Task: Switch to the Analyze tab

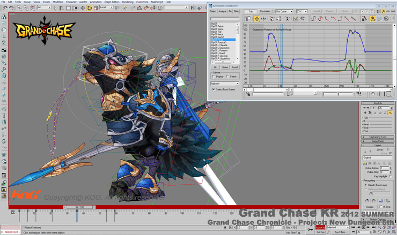Action: tap(222, 11)
